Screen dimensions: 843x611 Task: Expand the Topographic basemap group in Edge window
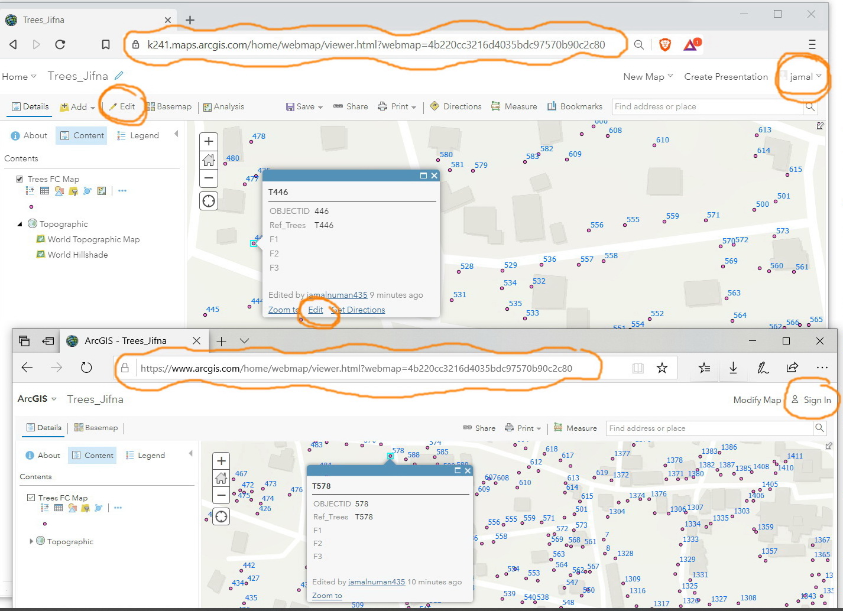coord(31,541)
